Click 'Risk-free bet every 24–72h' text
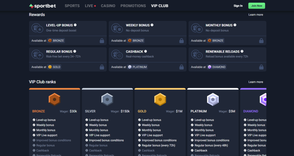The width and height of the screenshot is (294, 156). (63, 57)
